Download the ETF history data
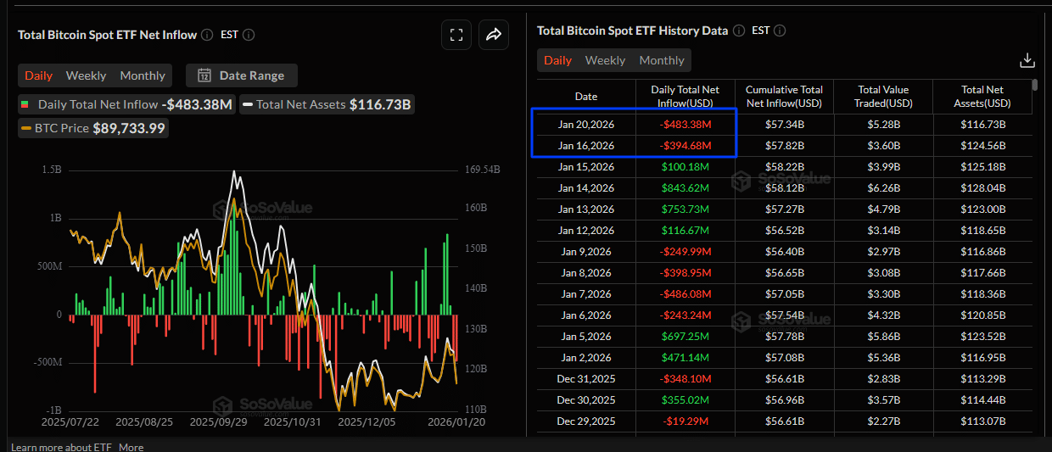The width and height of the screenshot is (1052, 452). click(x=1027, y=60)
